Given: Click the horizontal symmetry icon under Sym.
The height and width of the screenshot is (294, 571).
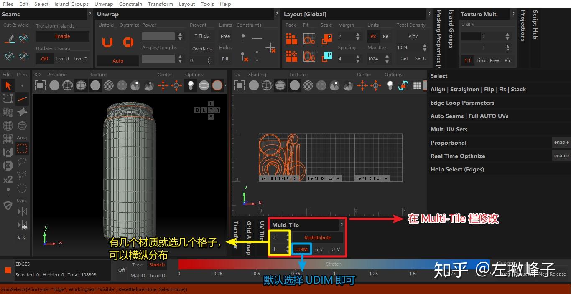Looking at the screenshot, I should 22,211.
